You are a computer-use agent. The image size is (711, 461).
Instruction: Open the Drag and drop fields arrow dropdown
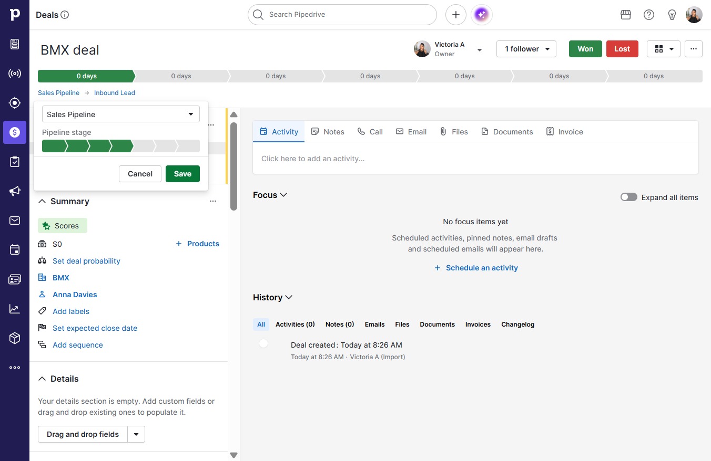click(136, 434)
